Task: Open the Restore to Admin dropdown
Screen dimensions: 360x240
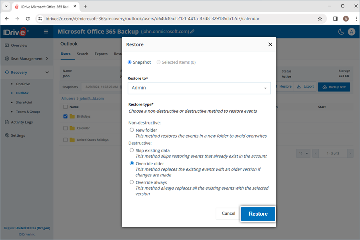Action: (199, 88)
